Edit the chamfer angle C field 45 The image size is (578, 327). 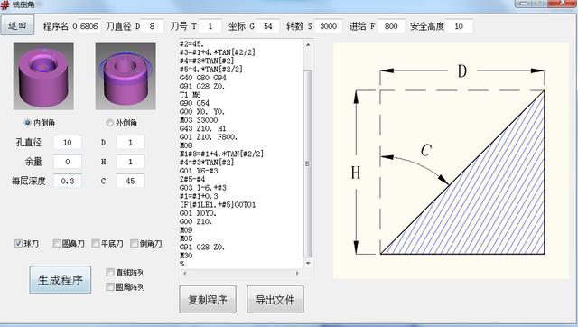click(130, 181)
